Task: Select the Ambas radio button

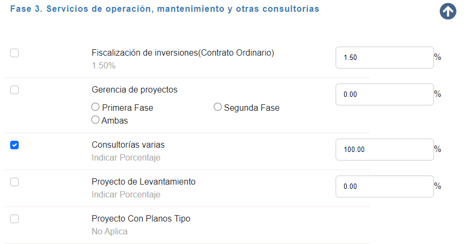Action: pyautogui.click(x=96, y=120)
